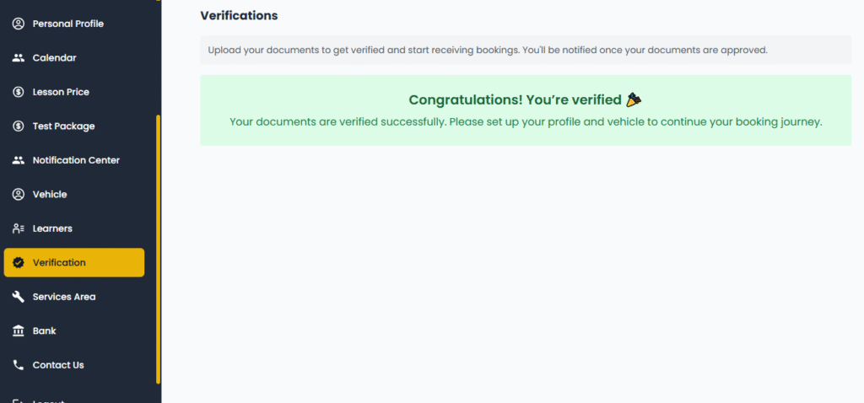
Task: Select Test Package in sidebar
Action: [63, 126]
